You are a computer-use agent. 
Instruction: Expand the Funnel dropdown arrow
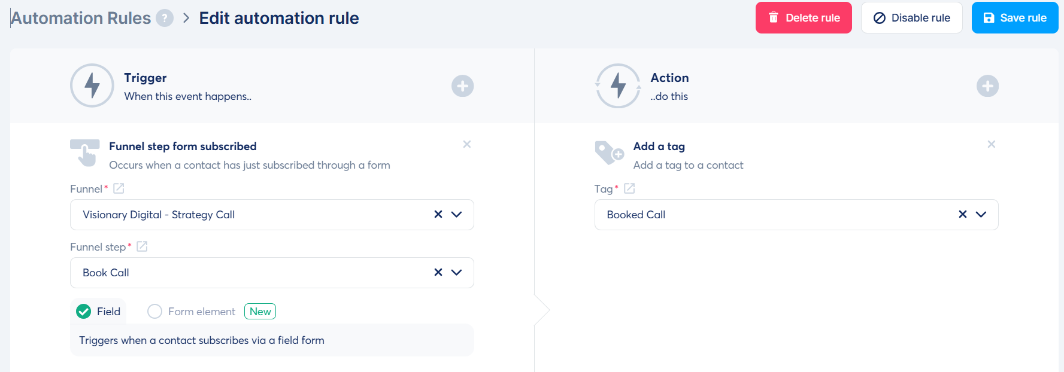pyautogui.click(x=456, y=214)
